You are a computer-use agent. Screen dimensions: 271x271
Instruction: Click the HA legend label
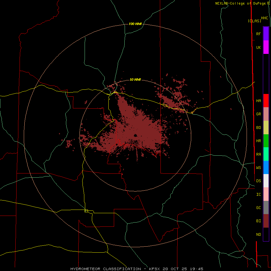(x=258, y=101)
